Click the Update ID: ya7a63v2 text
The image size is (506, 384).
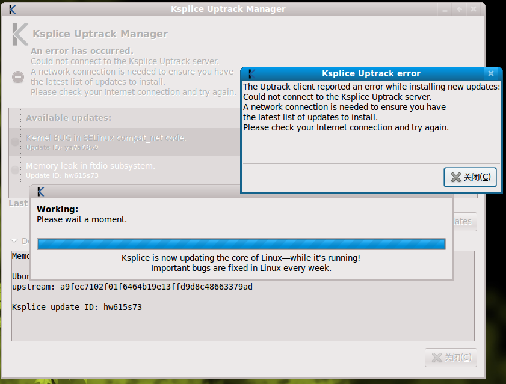pyautogui.click(x=63, y=148)
